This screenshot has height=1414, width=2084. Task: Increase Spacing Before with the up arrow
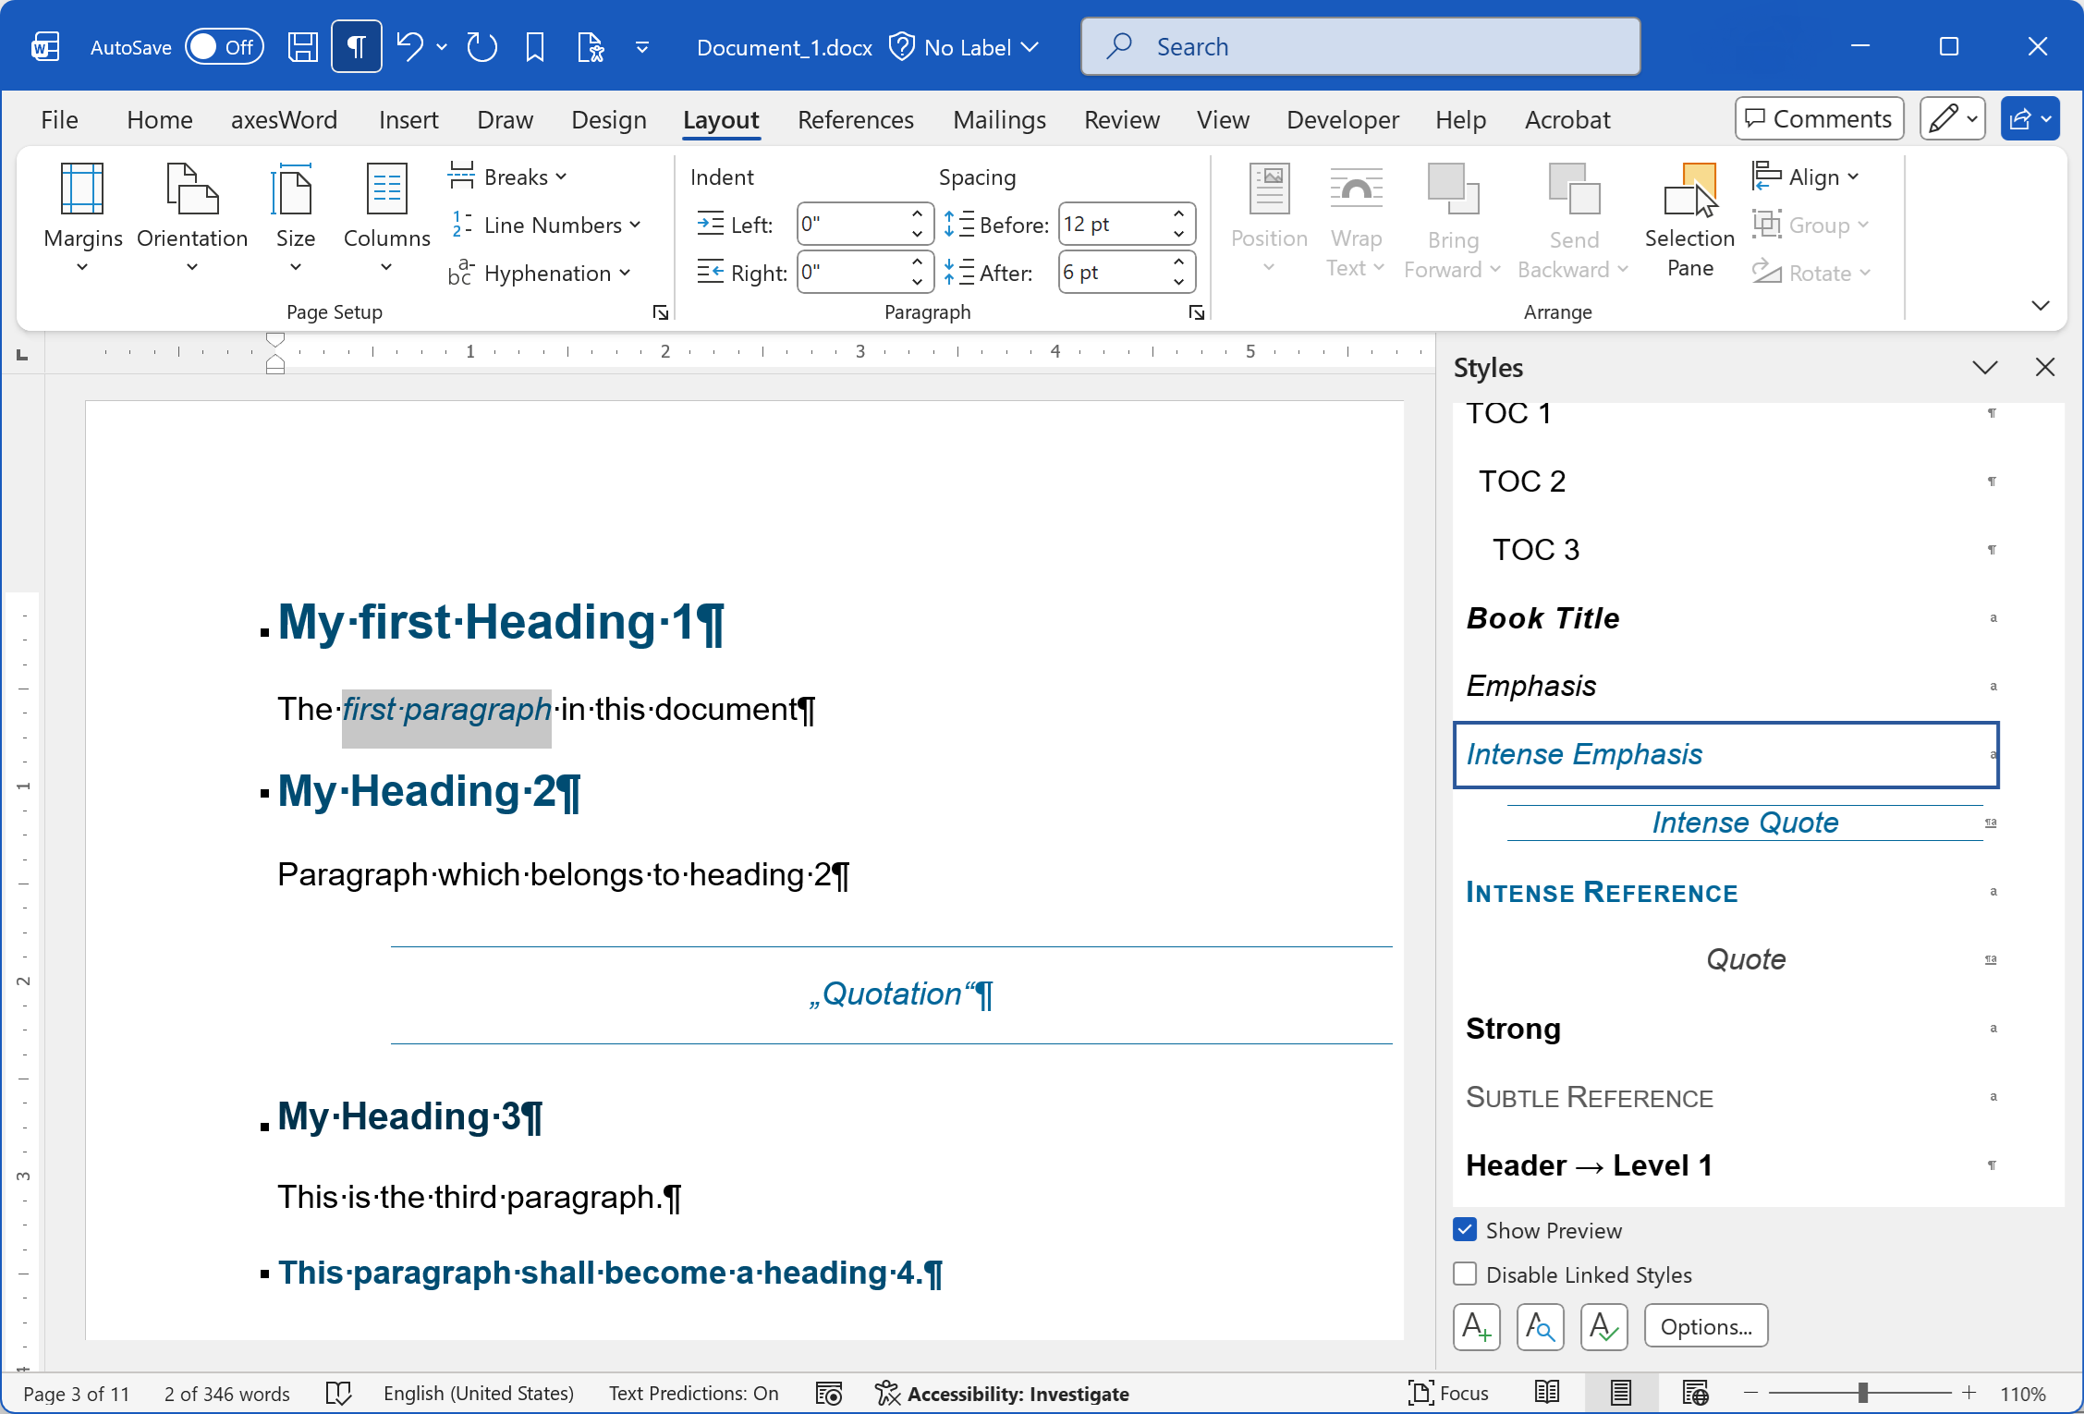[1178, 214]
